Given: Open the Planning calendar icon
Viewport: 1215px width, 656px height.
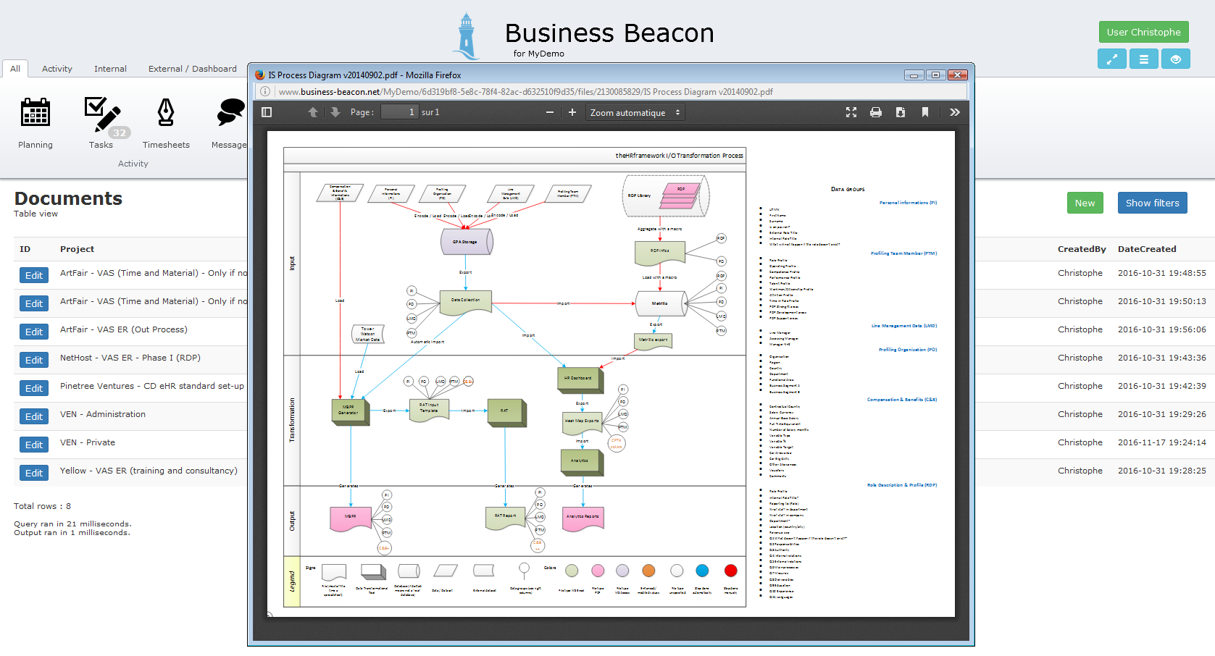Looking at the screenshot, I should pyautogui.click(x=36, y=112).
